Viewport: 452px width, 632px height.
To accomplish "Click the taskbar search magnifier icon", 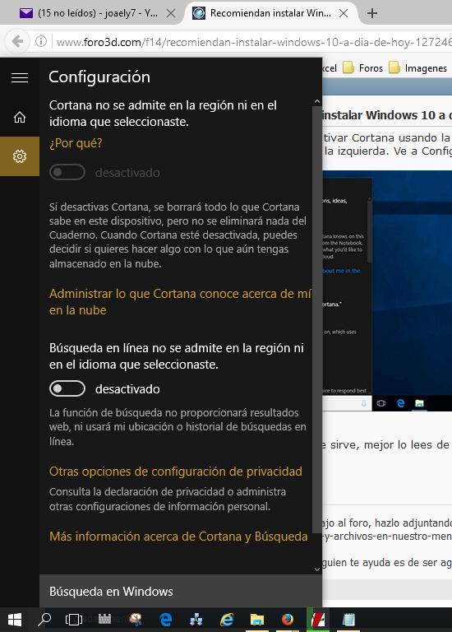I will point(44,620).
